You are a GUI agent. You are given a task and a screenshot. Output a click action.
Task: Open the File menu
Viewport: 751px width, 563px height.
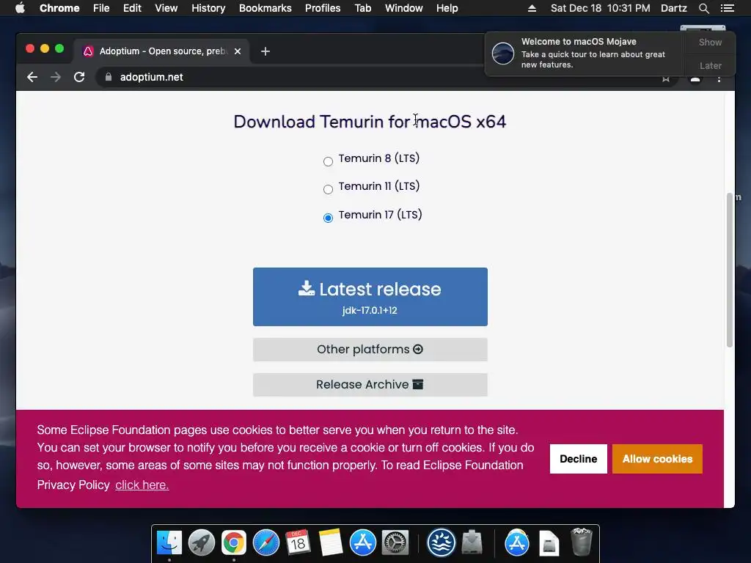[101, 8]
